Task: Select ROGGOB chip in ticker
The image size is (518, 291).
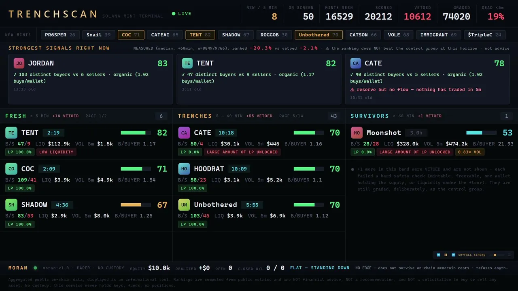Action: 274,35
